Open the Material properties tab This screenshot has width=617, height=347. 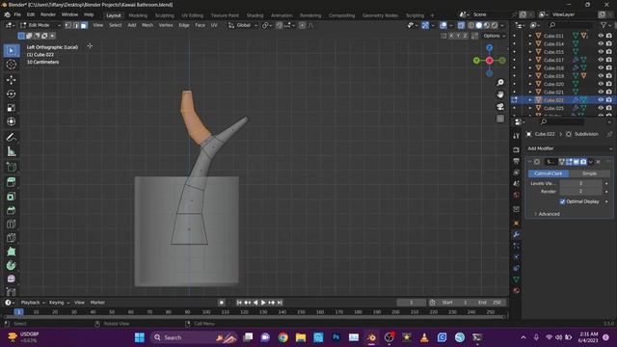[x=517, y=291]
